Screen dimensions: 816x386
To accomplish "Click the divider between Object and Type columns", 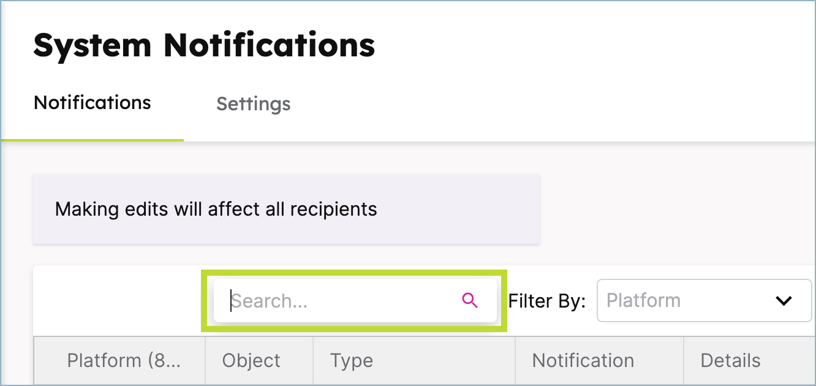I will click(x=313, y=360).
